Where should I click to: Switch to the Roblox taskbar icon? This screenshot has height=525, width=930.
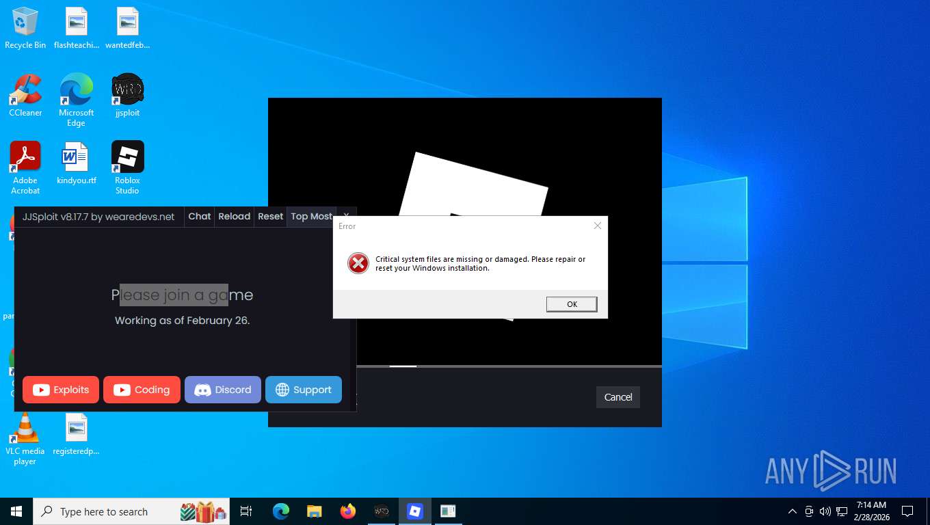[415, 511]
